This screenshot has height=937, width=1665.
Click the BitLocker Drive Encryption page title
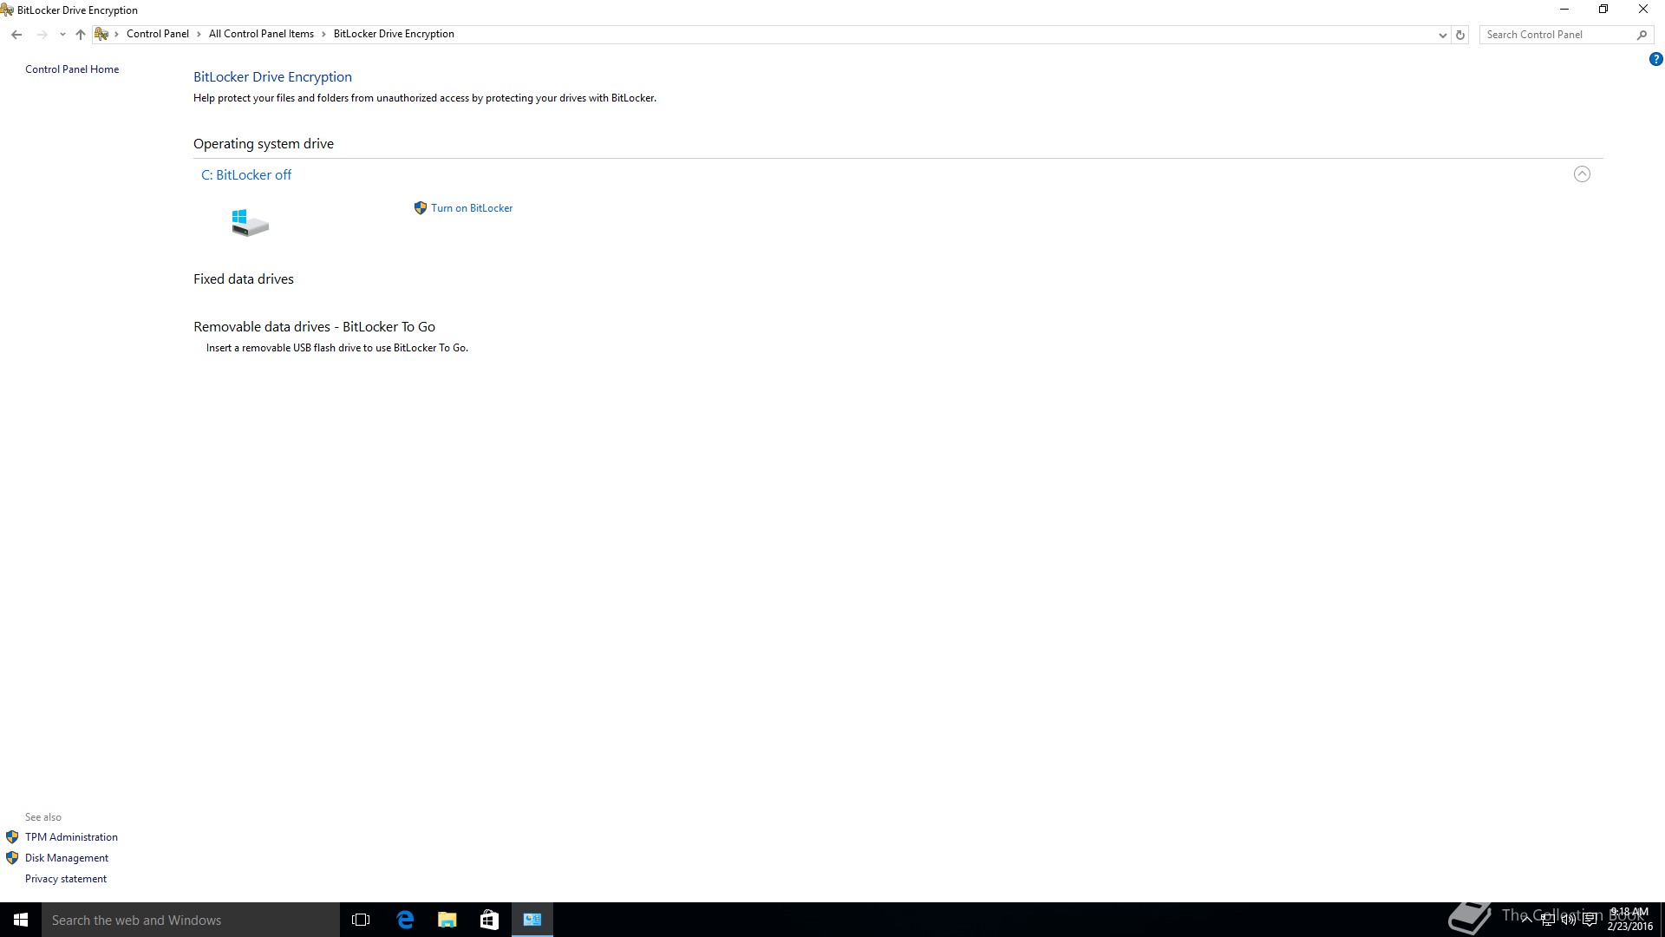point(272,77)
